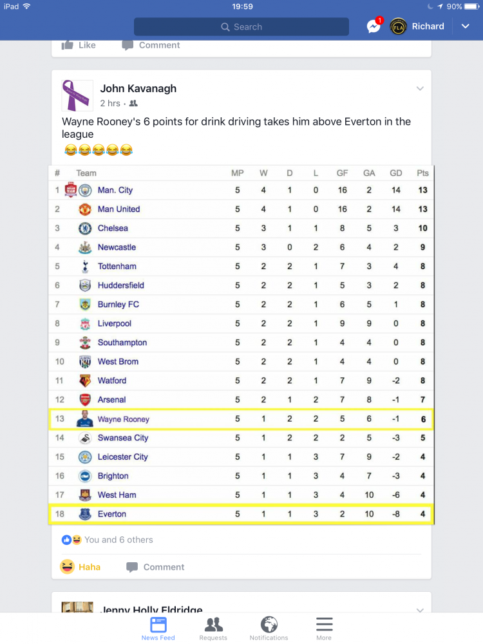Open the Requests tab

[x=213, y=629]
